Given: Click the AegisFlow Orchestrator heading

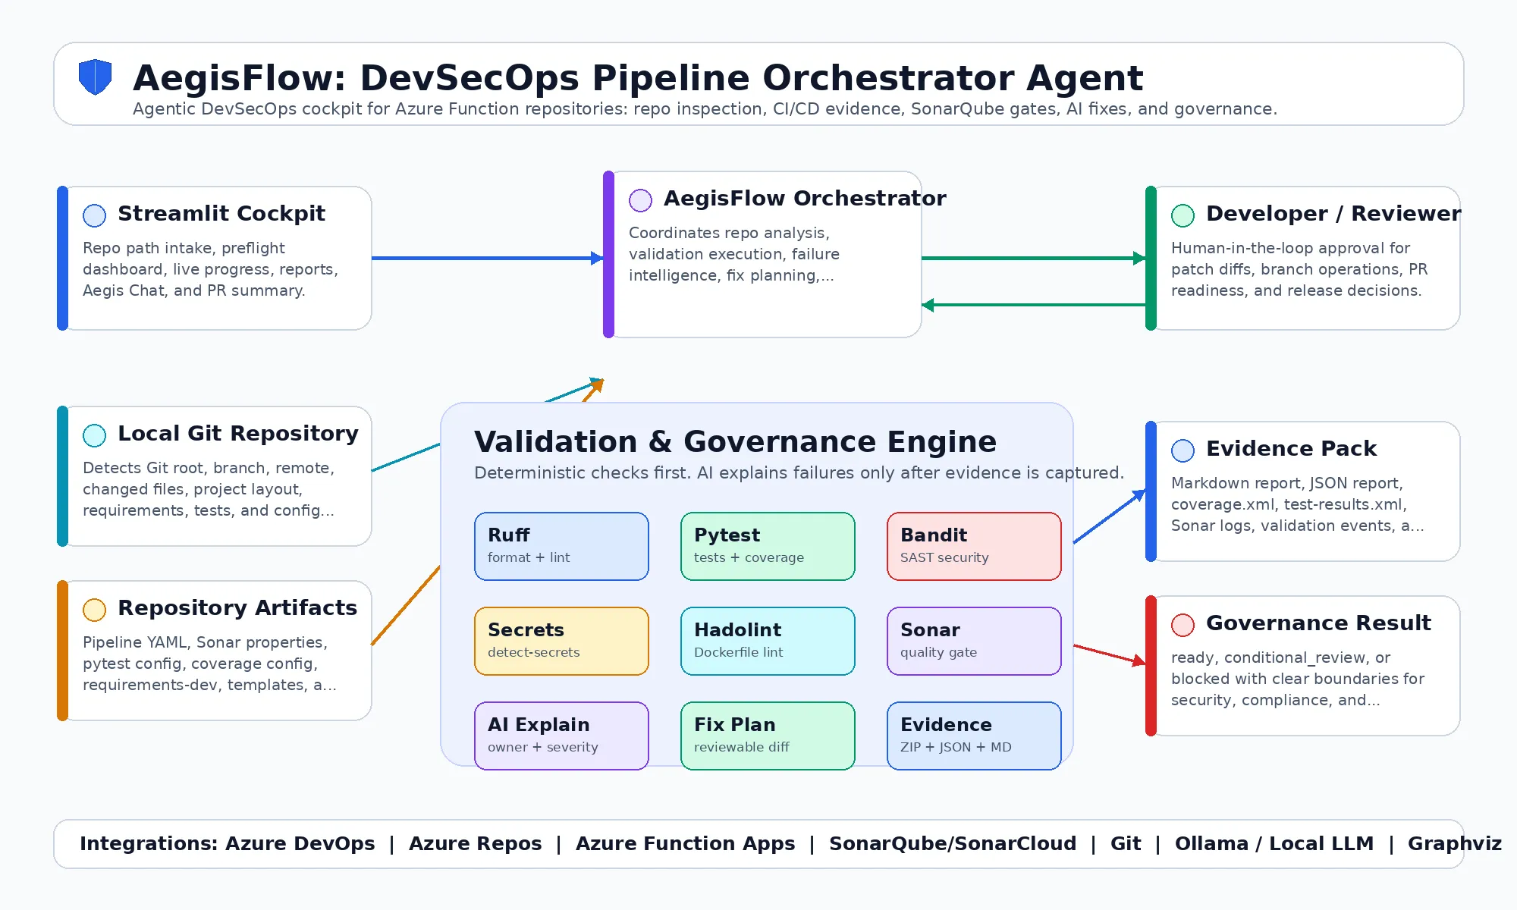Looking at the screenshot, I should tap(805, 199).
